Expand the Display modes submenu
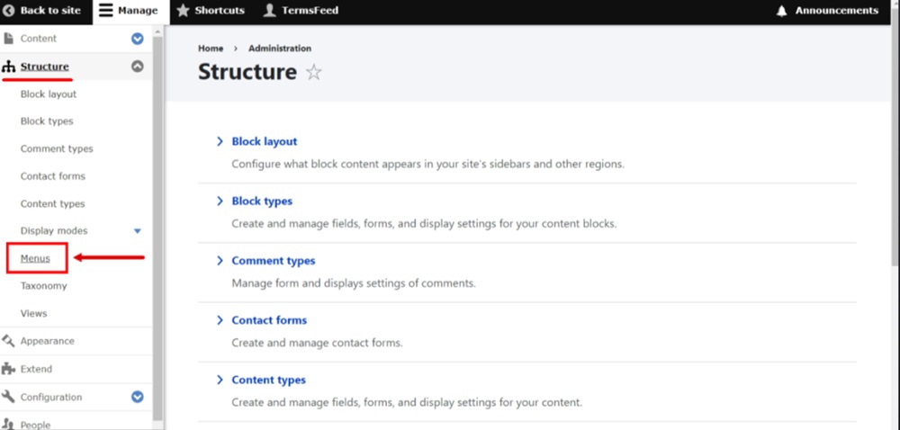Screen dimensions: 900x430 pos(137,231)
